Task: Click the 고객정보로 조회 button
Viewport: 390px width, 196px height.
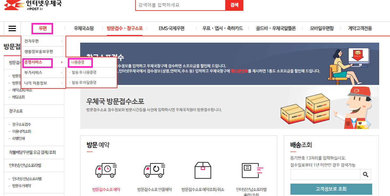Action: coord(331,189)
